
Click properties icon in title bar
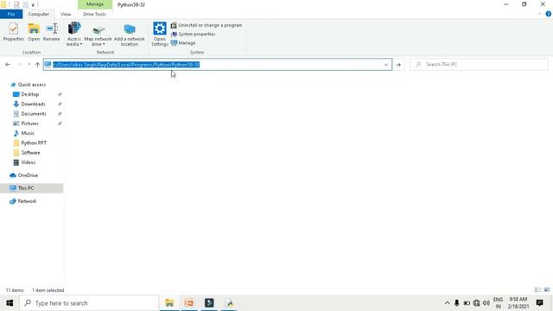pyautogui.click(x=16, y=4)
